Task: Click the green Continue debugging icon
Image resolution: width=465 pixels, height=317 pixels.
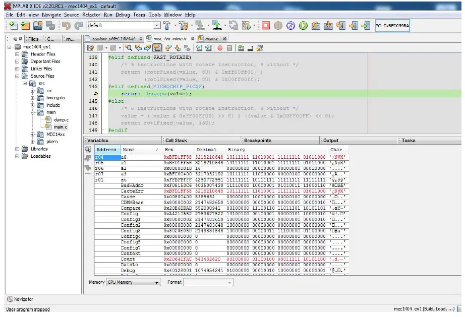Action: point(303,25)
